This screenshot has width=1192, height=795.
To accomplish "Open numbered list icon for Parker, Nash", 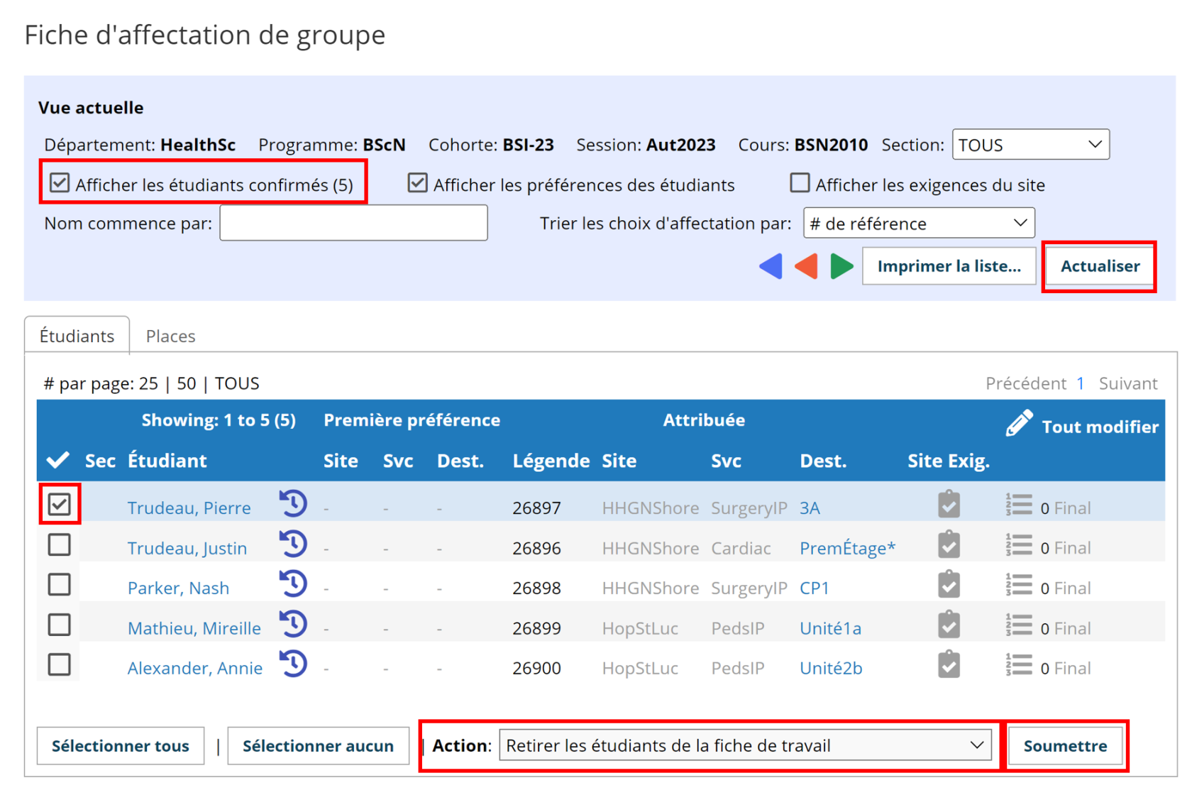I will (1019, 585).
